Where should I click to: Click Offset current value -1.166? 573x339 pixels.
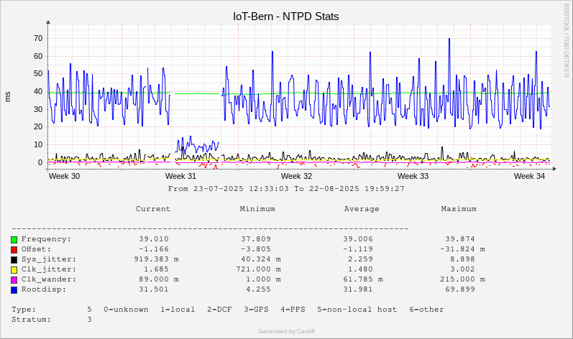click(x=153, y=249)
